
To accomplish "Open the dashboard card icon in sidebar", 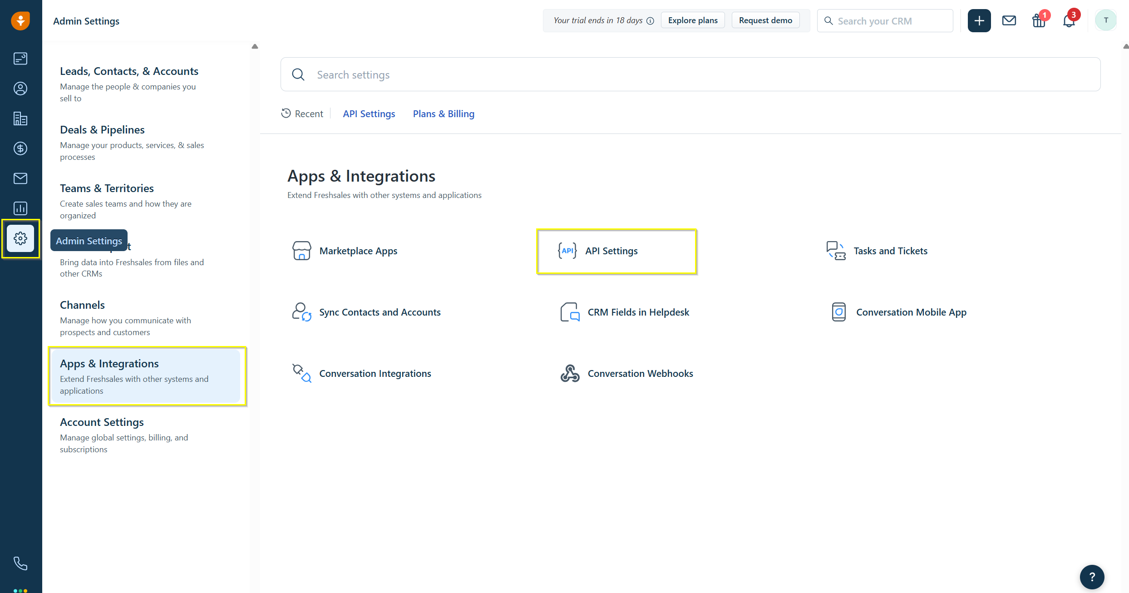I will click(20, 59).
